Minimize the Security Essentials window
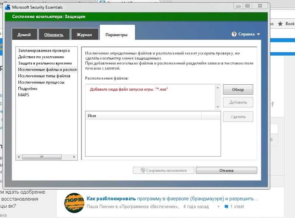The height and width of the screenshot is (218, 295). pos(238,6)
